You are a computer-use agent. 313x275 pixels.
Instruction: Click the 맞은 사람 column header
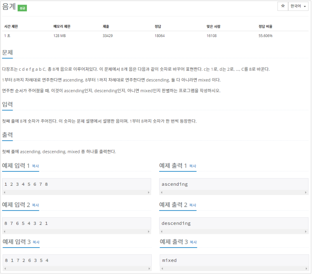[214, 27]
